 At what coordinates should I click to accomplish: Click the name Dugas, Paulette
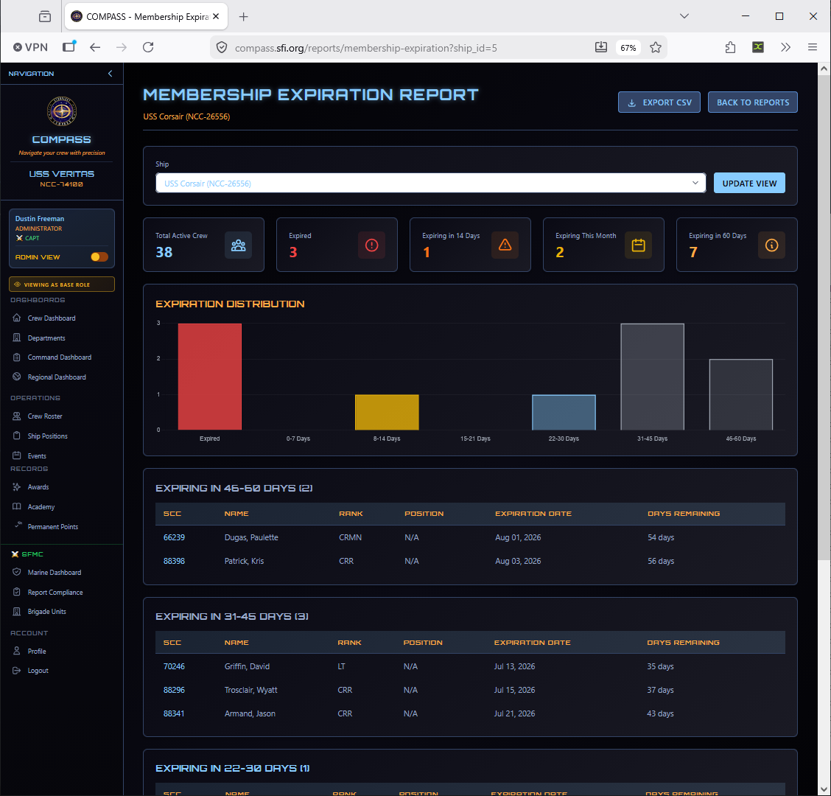point(251,537)
